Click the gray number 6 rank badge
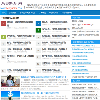100x100 pixels. pyautogui.click(x=3, y=44)
